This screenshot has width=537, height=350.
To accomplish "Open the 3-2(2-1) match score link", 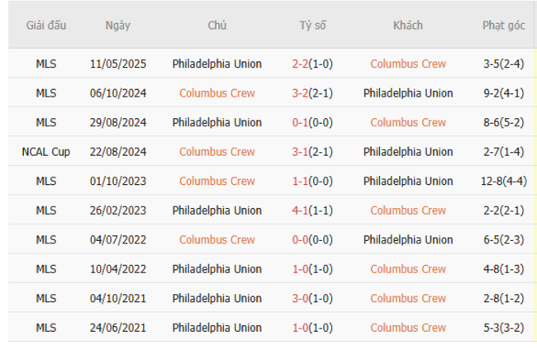I will click(x=312, y=93).
